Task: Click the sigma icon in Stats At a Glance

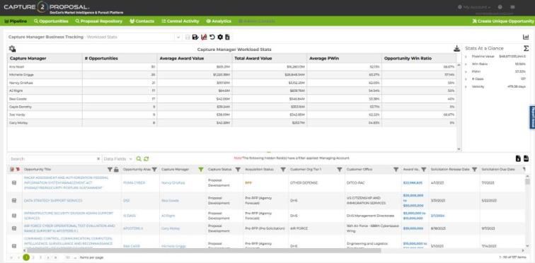Action: [x=526, y=48]
